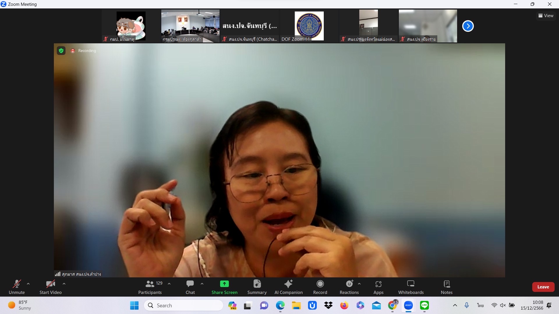This screenshot has width=559, height=314.
Task: Unmute the microphone
Action: [x=17, y=287]
